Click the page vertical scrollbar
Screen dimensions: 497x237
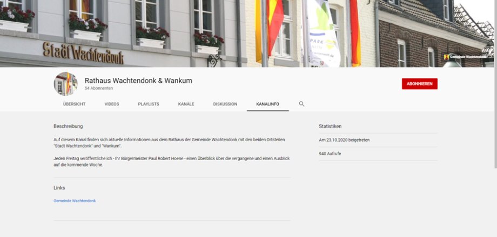495,119
